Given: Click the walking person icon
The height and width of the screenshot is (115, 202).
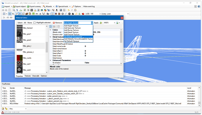Looking at the screenshot, I should click(x=57, y=10).
